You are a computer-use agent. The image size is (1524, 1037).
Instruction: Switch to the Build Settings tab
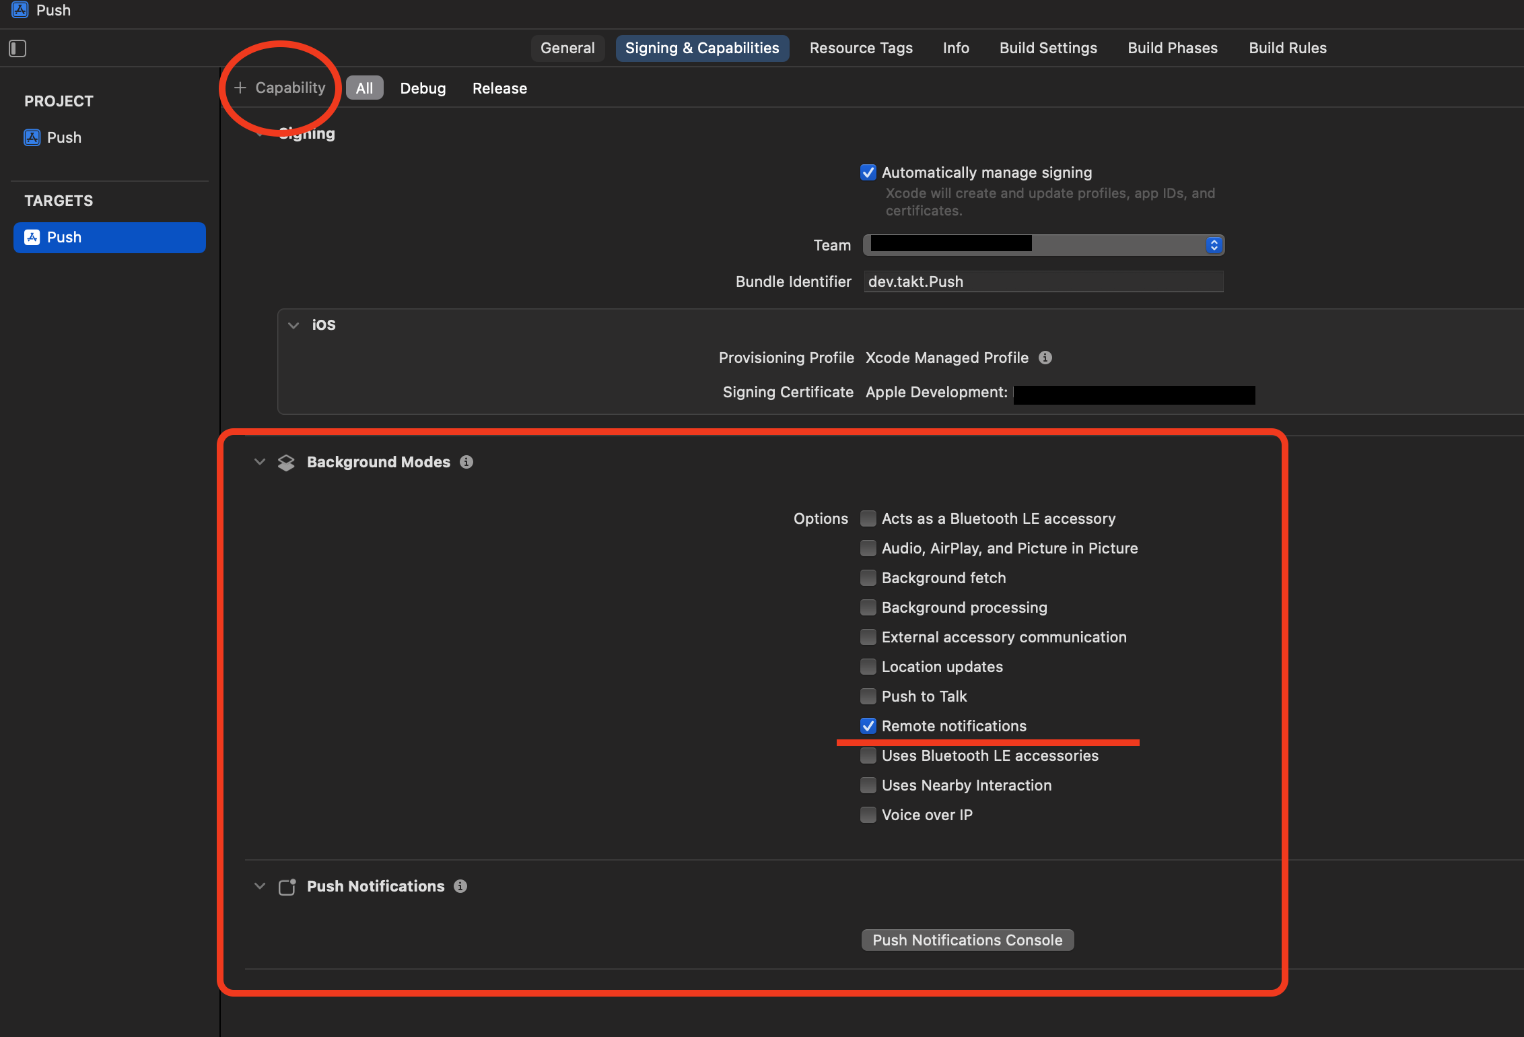pos(1048,48)
